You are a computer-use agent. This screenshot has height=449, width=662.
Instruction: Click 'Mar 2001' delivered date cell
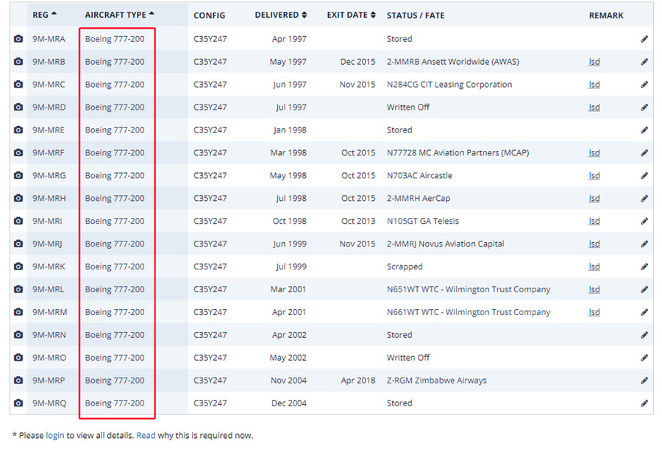click(288, 289)
